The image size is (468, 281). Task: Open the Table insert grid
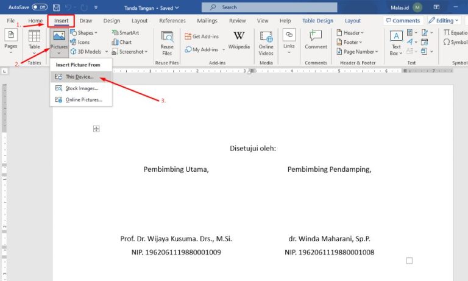(34, 41)
